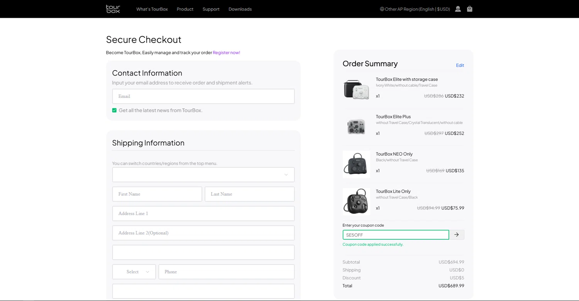The height and width of the screenshot is (301, 579).
Task: Open the country/region dropdown
Action: point(203,175)
